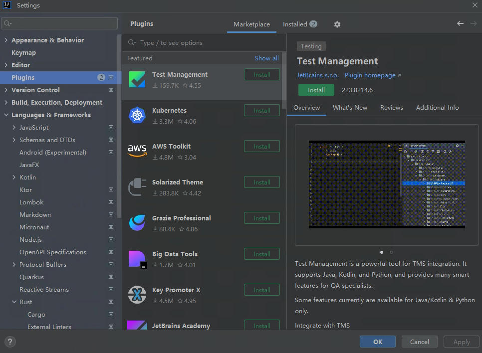Expand the JavaScript settings node
Viewport: 482px width, 353px height.
[14, 127]
